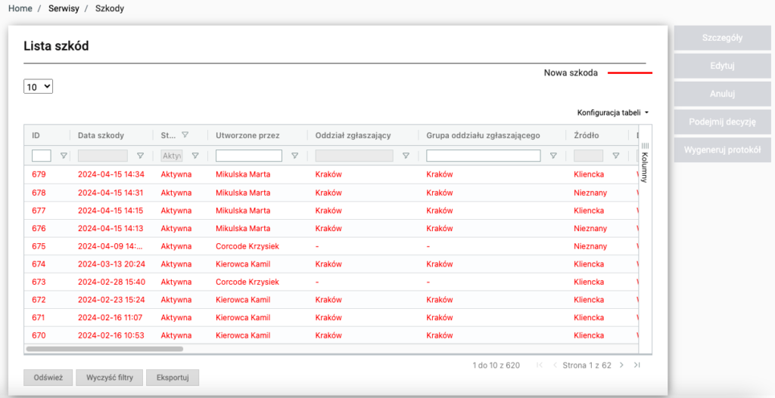Open the page size dropdown showing 10
The height and width of the screenshot is (398, 775).
tap(39, 87)
